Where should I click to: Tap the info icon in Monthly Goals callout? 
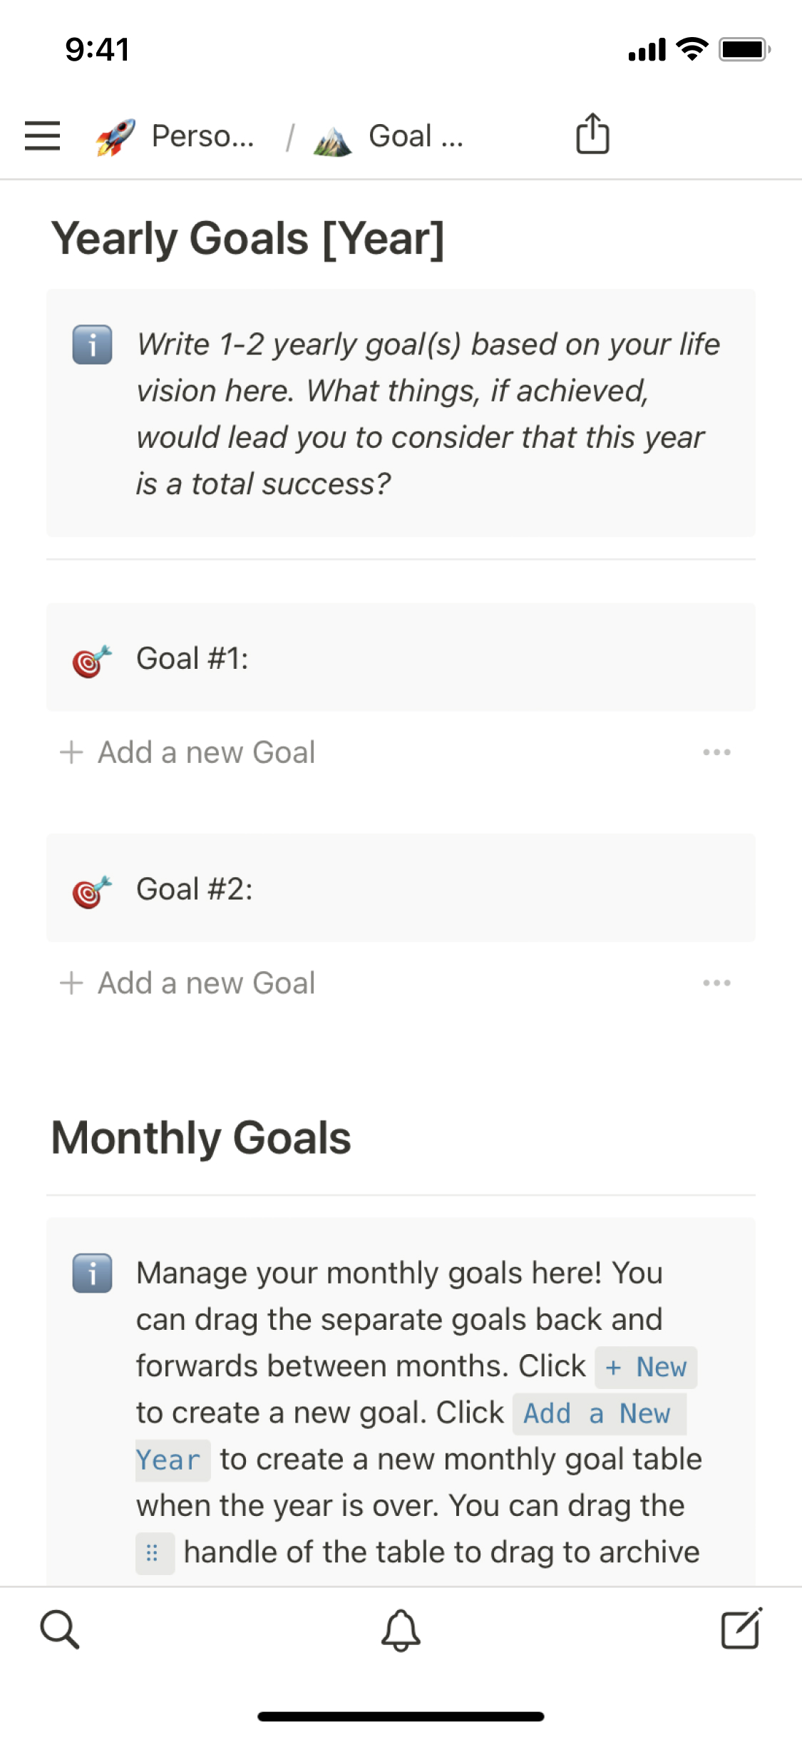93,1274
